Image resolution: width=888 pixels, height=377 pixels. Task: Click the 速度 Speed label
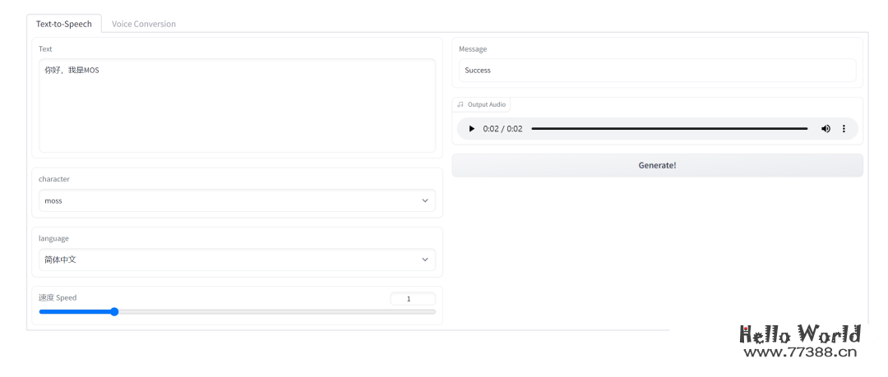(x=58, y=297)
